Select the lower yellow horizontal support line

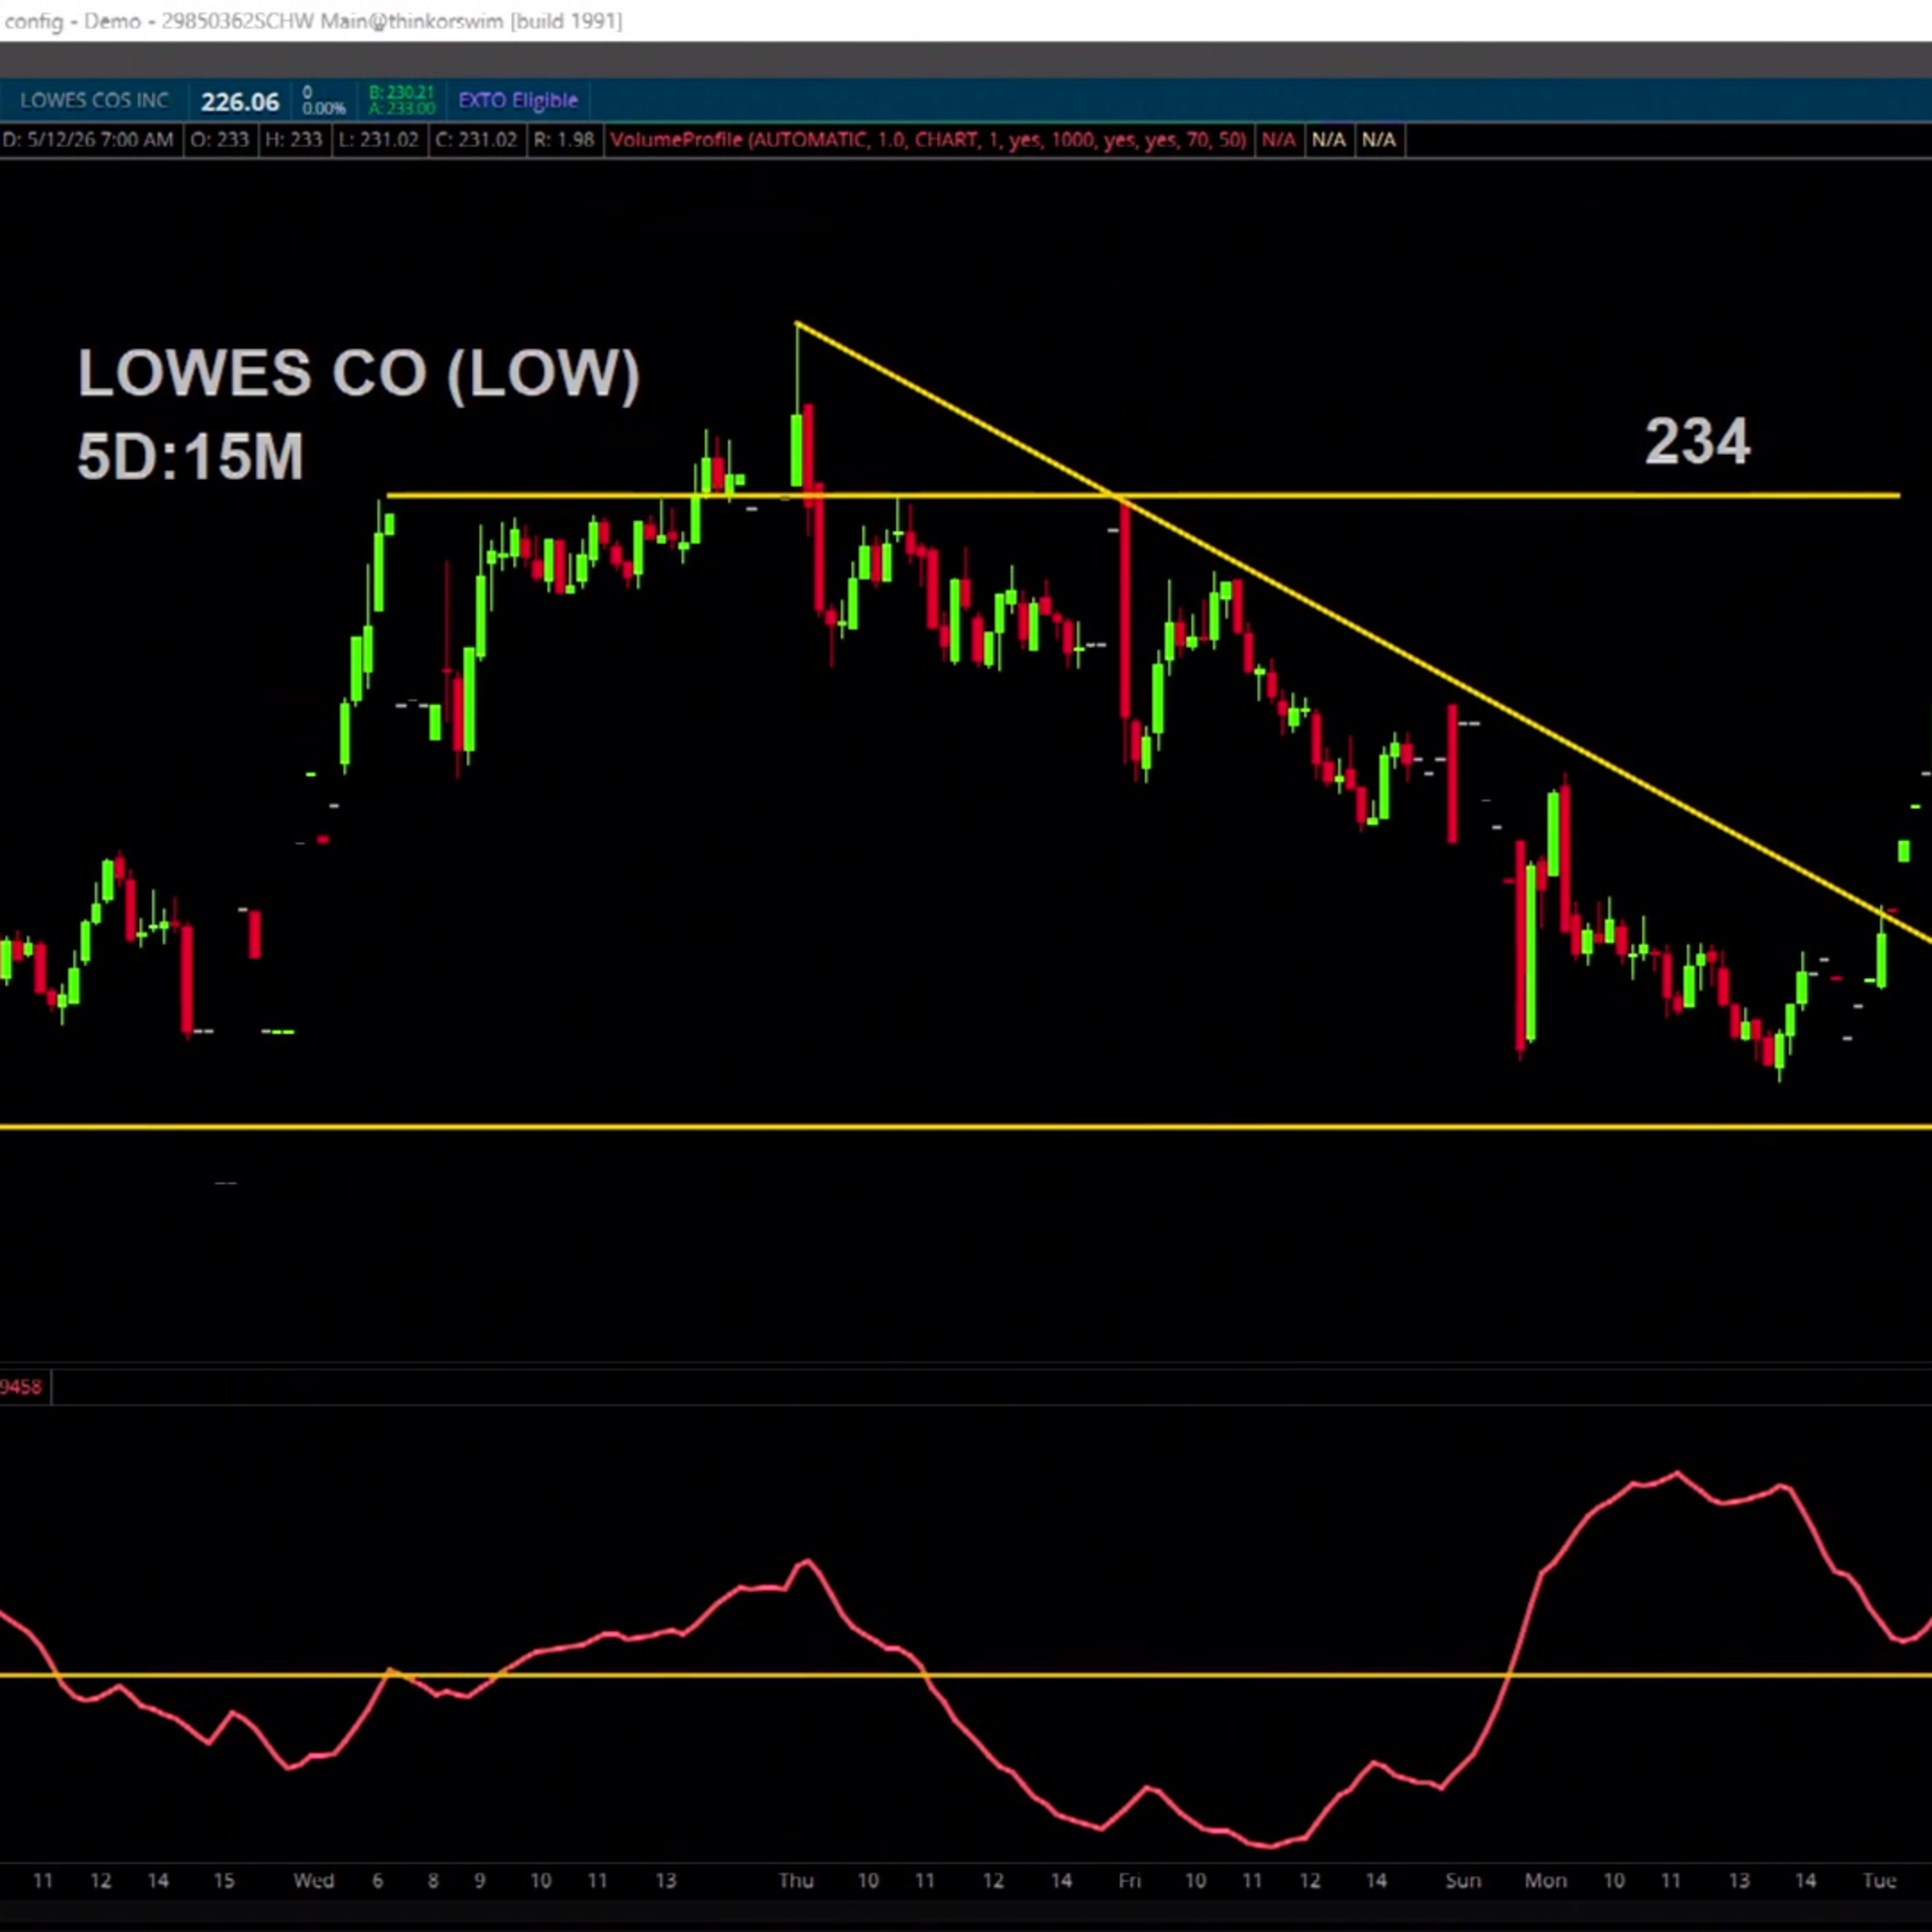[966, 1127]
